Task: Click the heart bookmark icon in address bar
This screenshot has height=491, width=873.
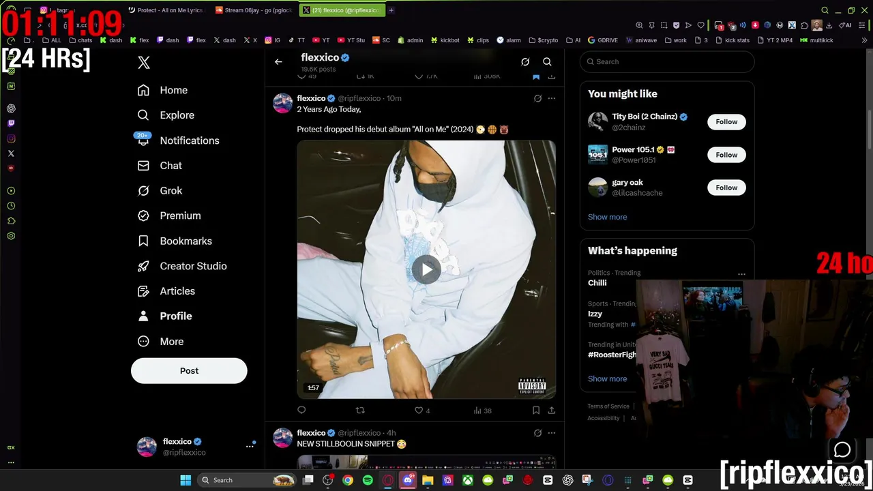Action: pyautogui.click(x=700, y=25)
